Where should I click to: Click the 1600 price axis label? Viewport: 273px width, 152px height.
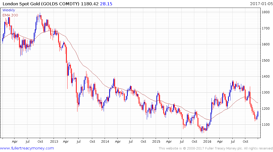click(266, 44)
